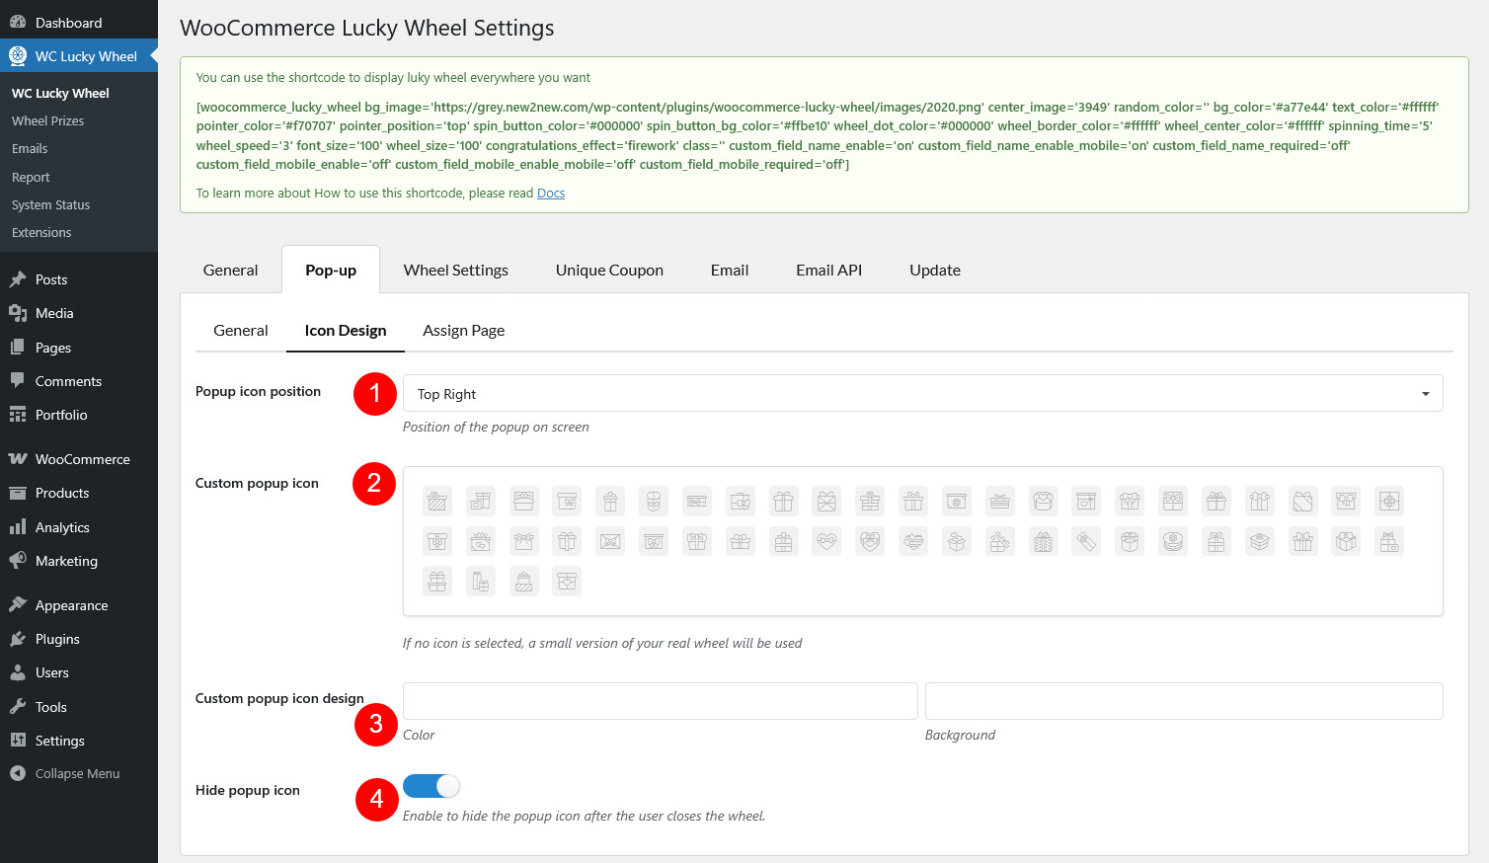Image resolution: width=1489 pixels, height=863 pixels.
Task: Click the Analytics bar-chart icon
Action: [18, 528]
